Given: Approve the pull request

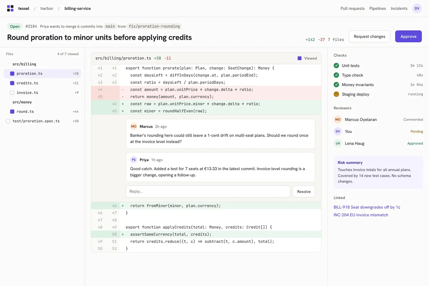Looking at the screenshot, I should (408, 36).
